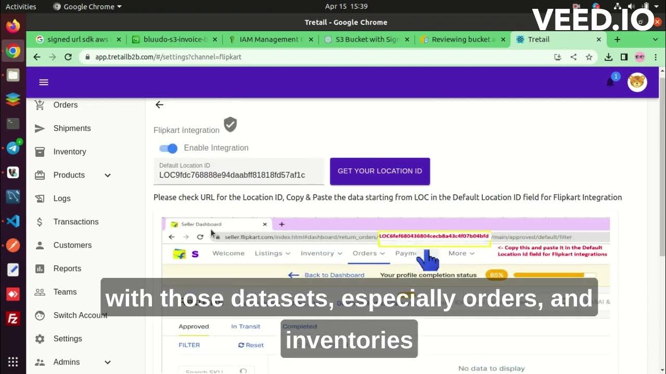The height and width of the screenshot is (374, 666).
Task: Show all applications grid
Action: pyautogui.click(x=13, y=362)
